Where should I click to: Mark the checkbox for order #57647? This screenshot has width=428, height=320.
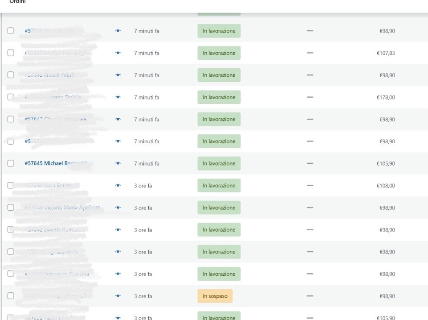pos(11,120)
